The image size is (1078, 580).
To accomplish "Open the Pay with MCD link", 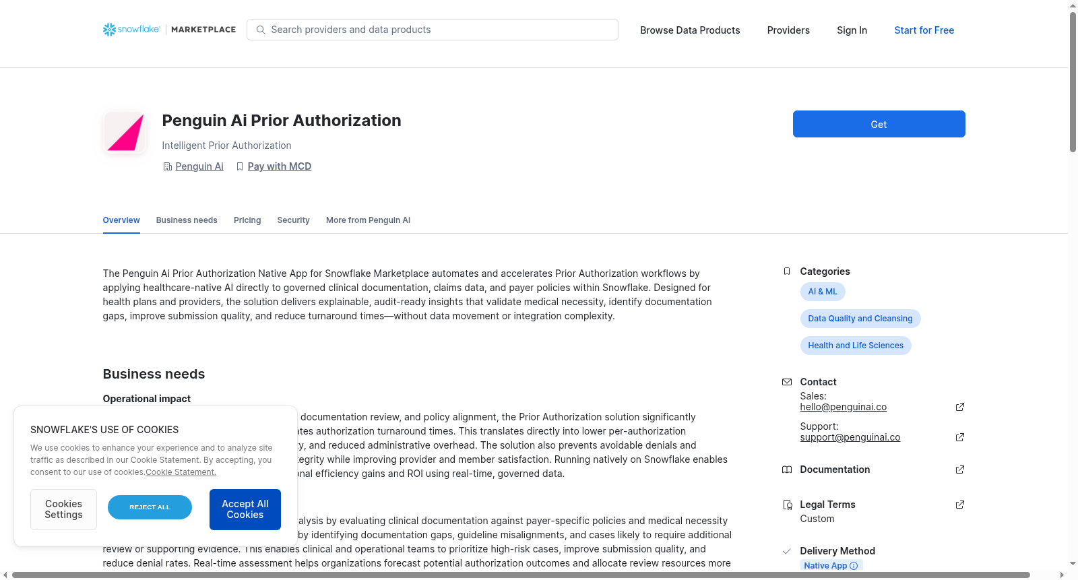I will [280, 166].
